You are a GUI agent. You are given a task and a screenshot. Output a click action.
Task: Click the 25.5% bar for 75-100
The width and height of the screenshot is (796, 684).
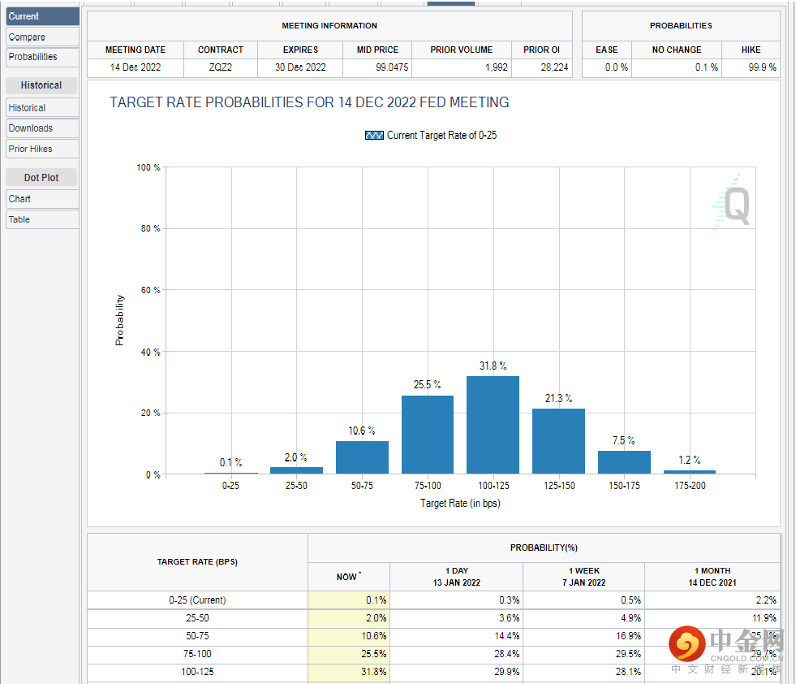point(427,435)
